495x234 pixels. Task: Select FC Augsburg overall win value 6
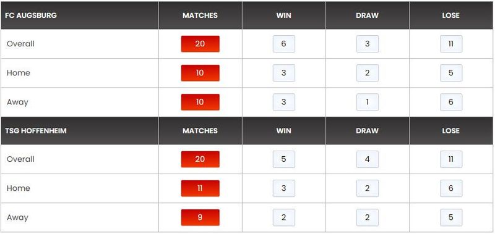pos(284,44)
